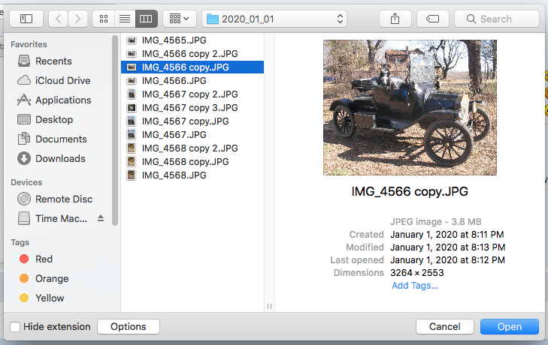Go back to previous folder
The width and height of the screenshot is (548, 345).
[59, 19]
